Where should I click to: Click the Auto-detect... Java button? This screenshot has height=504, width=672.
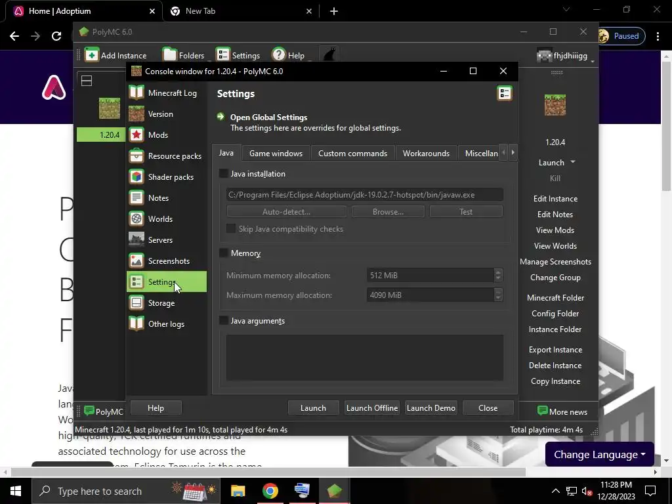click(x=286, y=212)
